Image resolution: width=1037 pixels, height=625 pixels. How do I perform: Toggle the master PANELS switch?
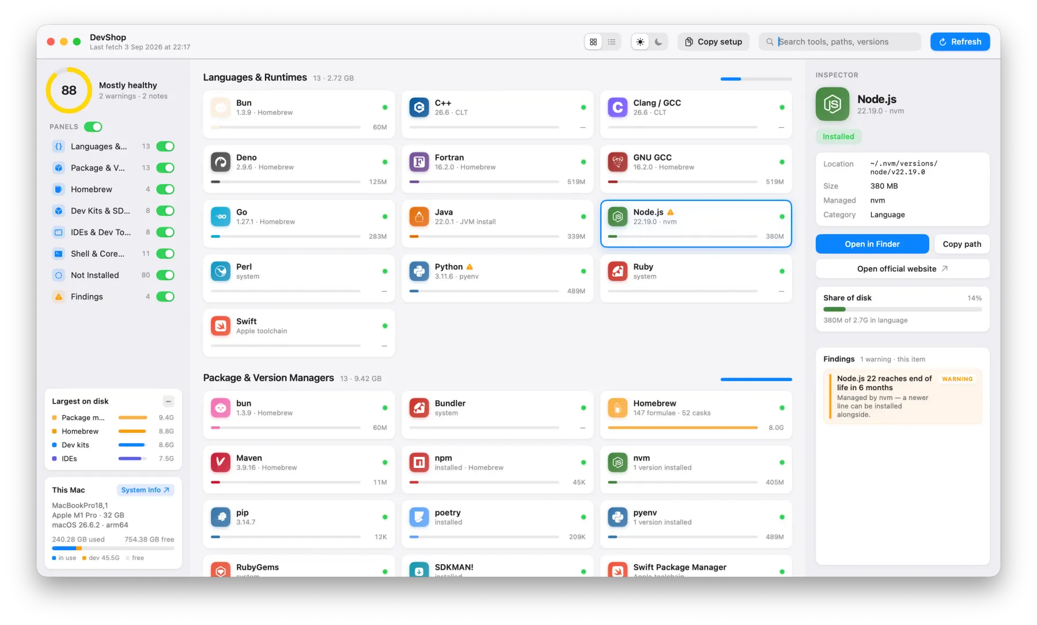(x=93, y=127)
